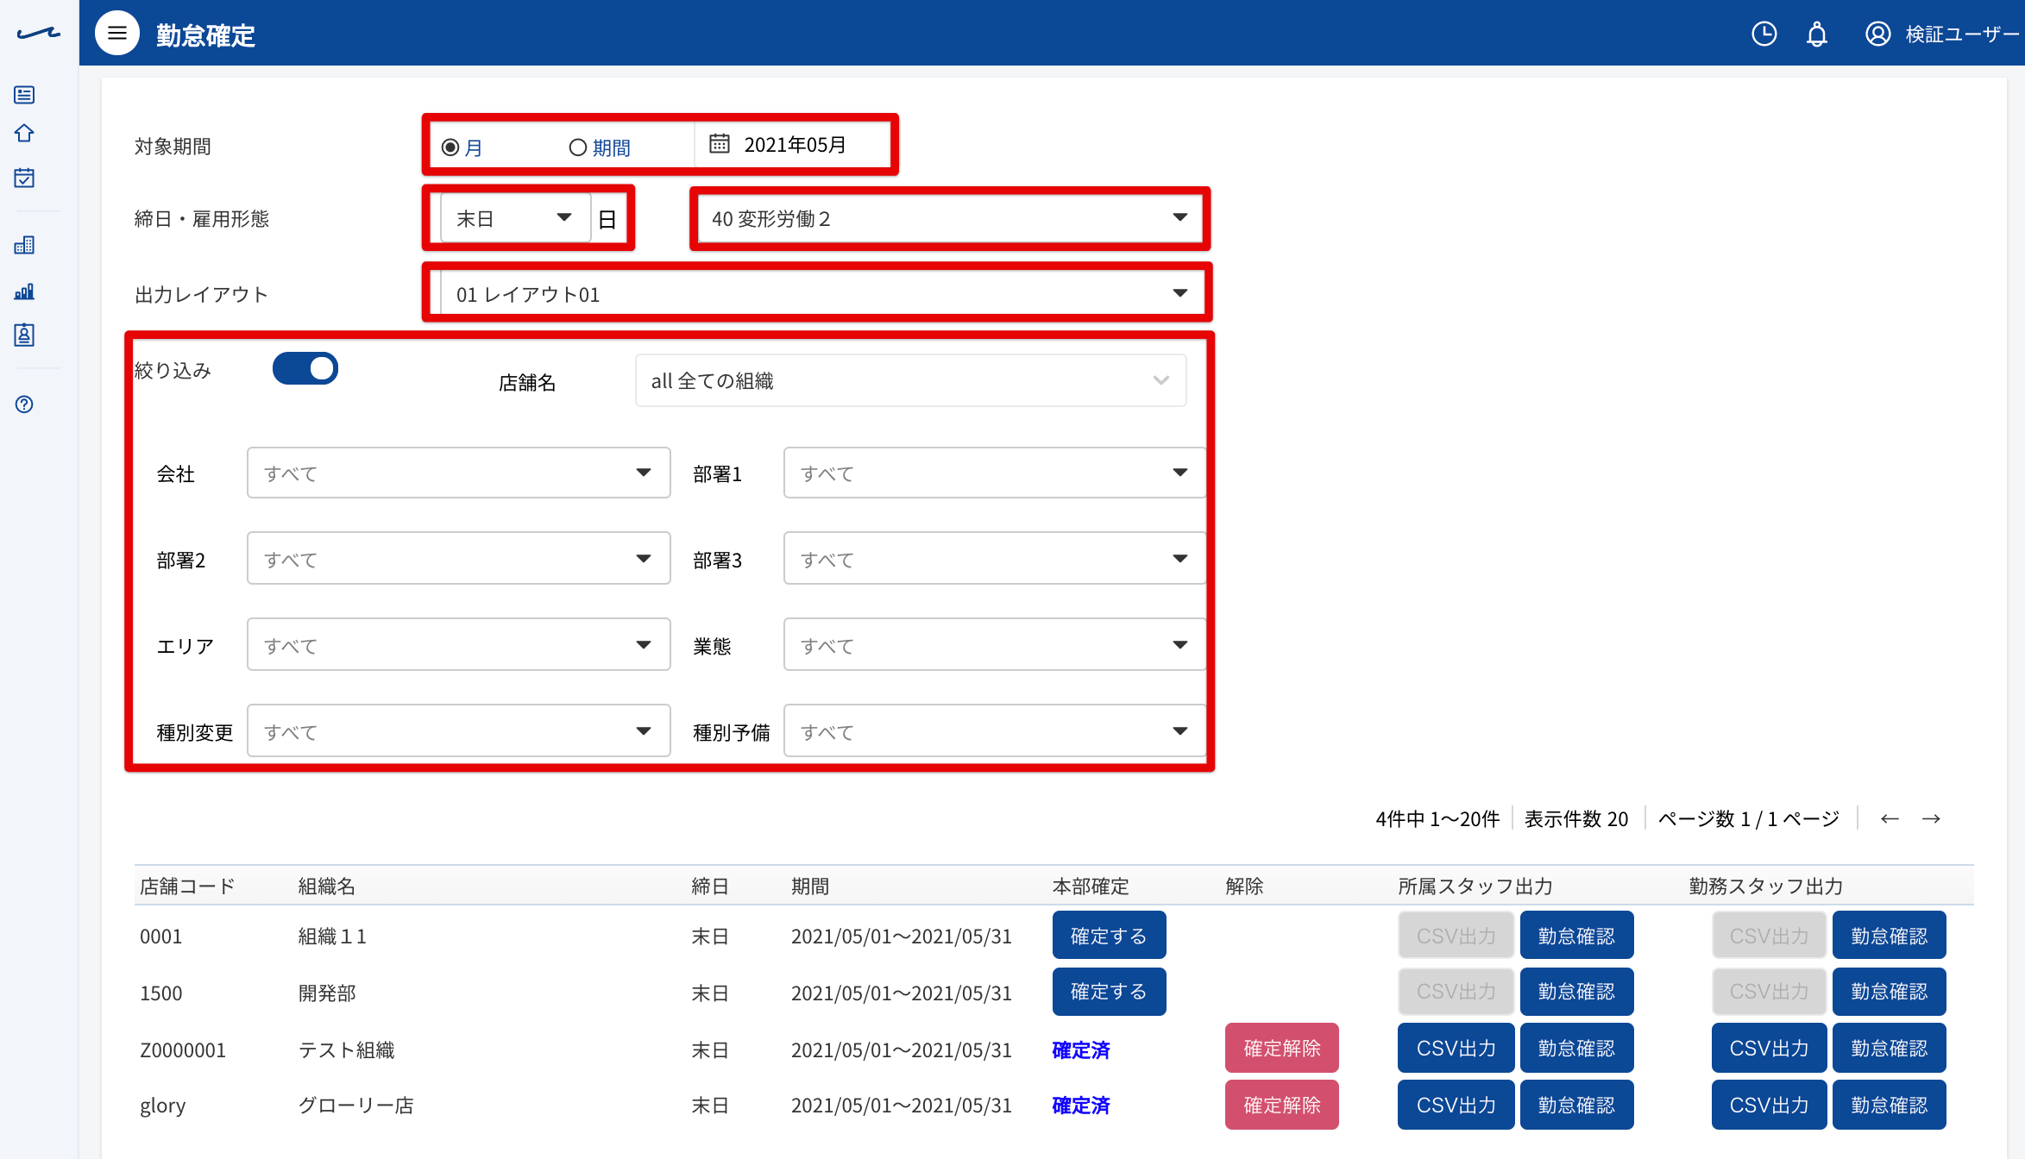Open the 種別変更 dropdown

pyautogui.click(x=458, y=731)
